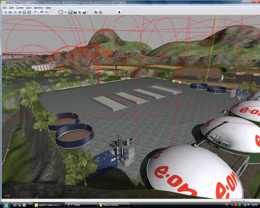
Task: Open the Edit menu
Action: 11,8
